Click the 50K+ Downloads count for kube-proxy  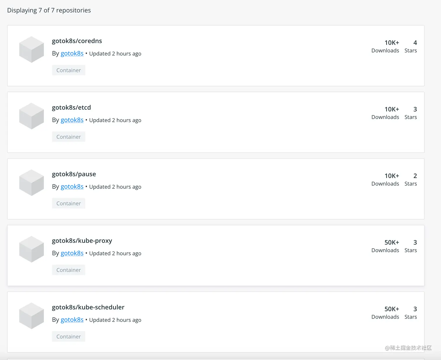pyautogui.click(x=385, y=246)
